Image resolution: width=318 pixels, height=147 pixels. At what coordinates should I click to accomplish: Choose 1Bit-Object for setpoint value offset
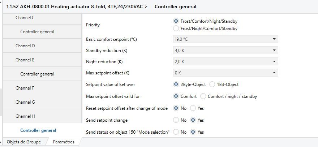pos(212,85)
